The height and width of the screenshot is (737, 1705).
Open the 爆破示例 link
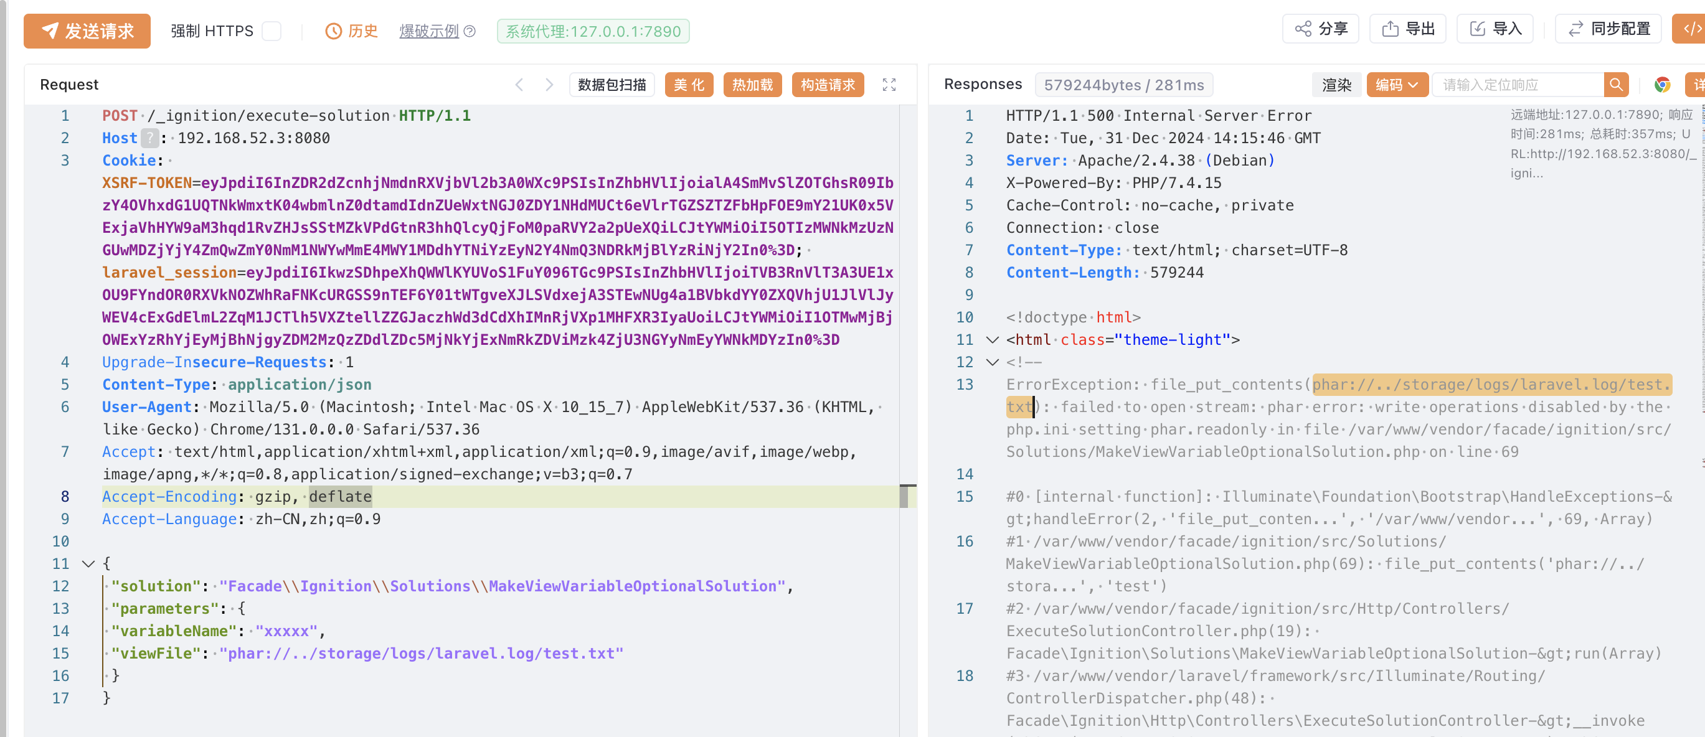[x=429, y=31]
